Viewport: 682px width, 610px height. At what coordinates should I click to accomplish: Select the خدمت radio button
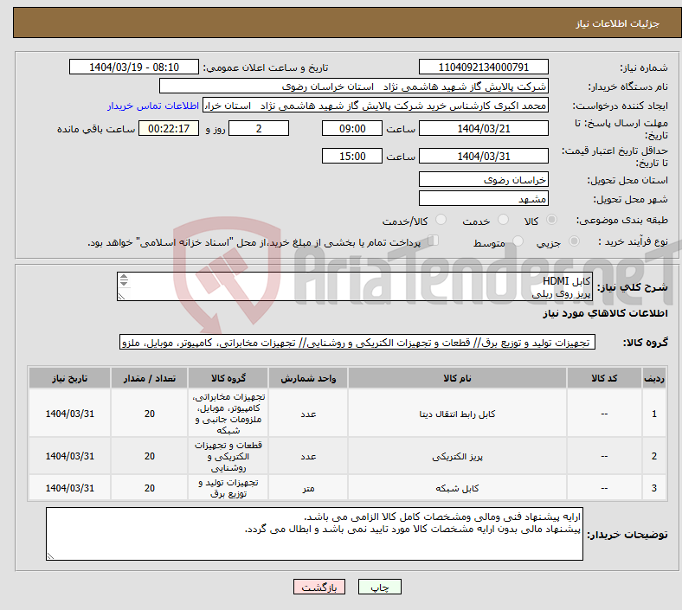click(503, 220)
